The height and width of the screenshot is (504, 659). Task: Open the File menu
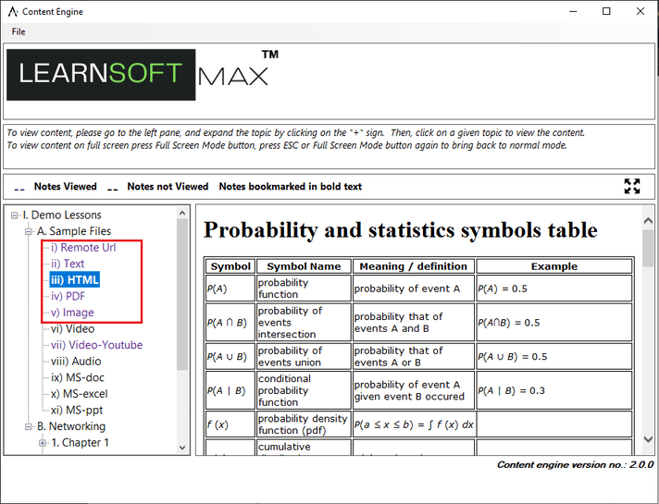coord(19,31)
